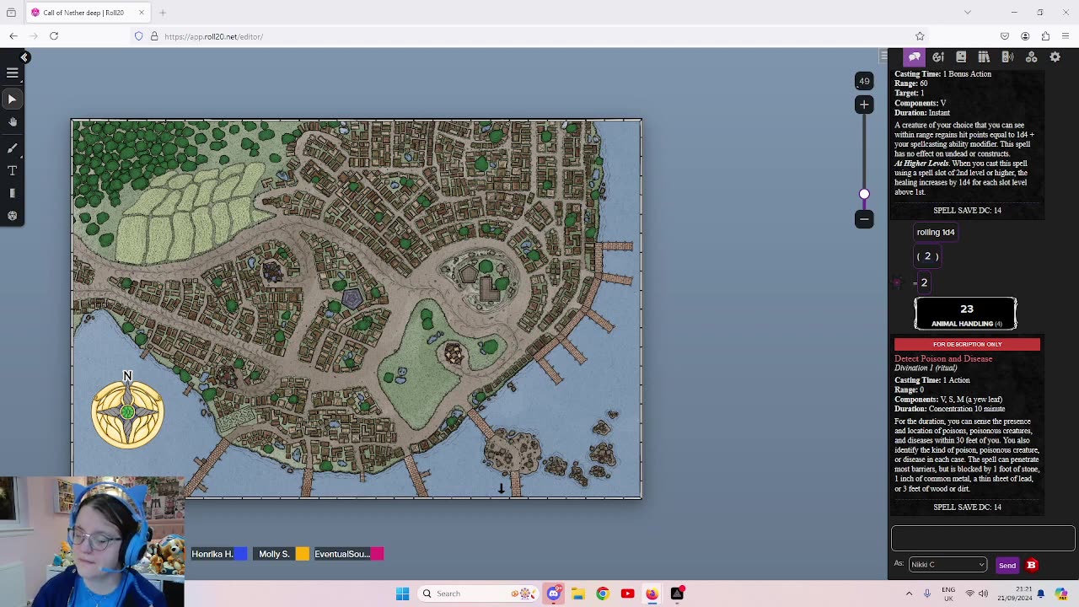Click EventualSou...'s pink color swatch
This screenshot has height=607, width=1079.
coord(378,554)
